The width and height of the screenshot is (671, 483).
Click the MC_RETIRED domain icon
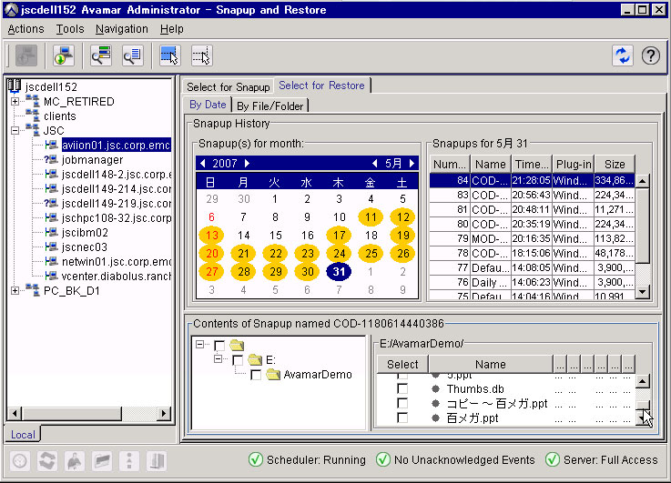tap(33, 101)
